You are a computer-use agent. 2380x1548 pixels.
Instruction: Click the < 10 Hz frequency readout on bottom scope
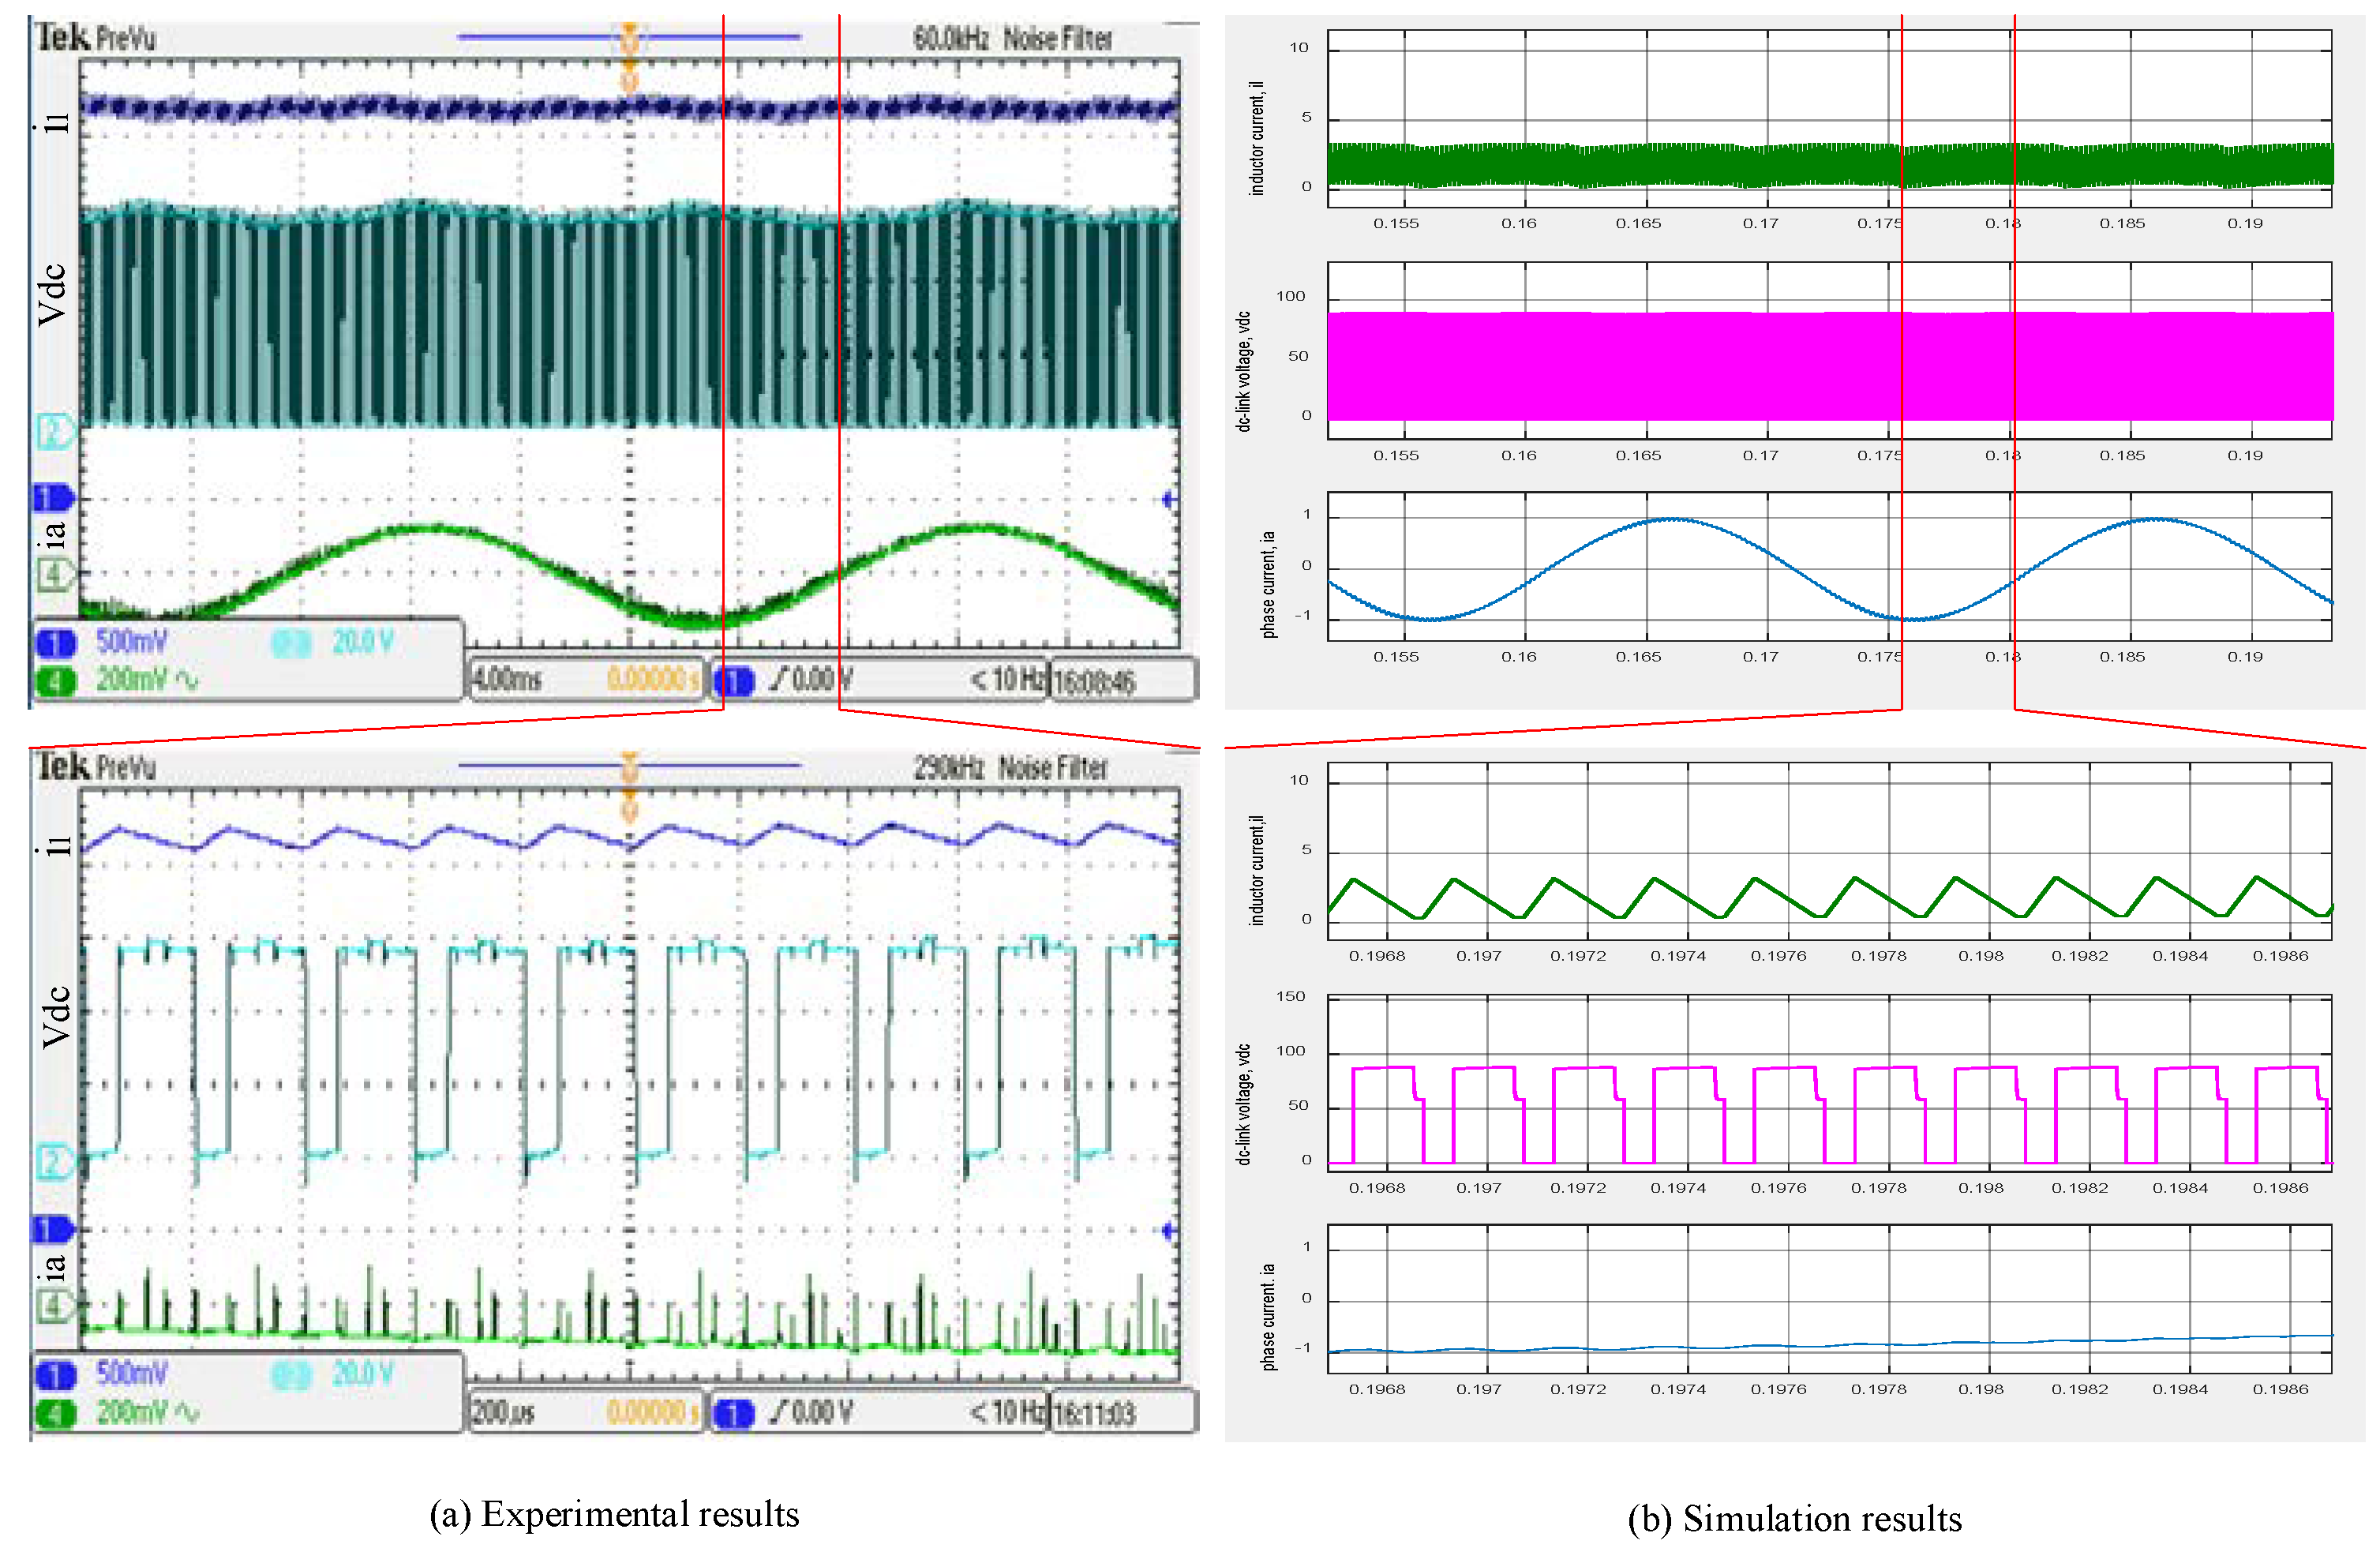coord(1007,1412)
